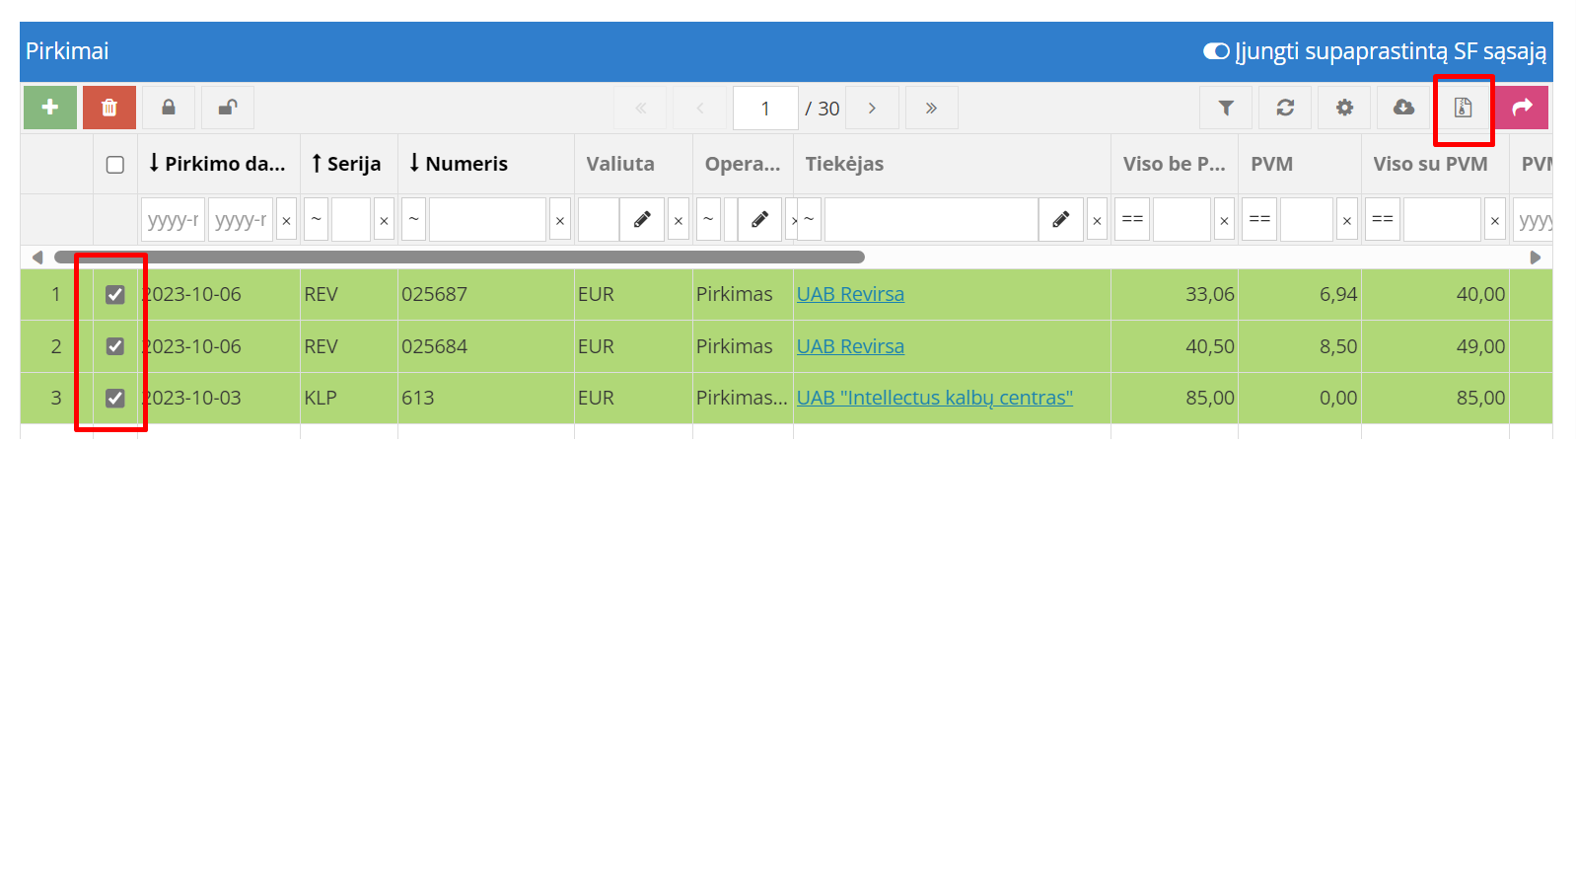Open the Viso be PVM comparison operator
This screenshot has width=1576, height=888.
(x=1132, y=220)
